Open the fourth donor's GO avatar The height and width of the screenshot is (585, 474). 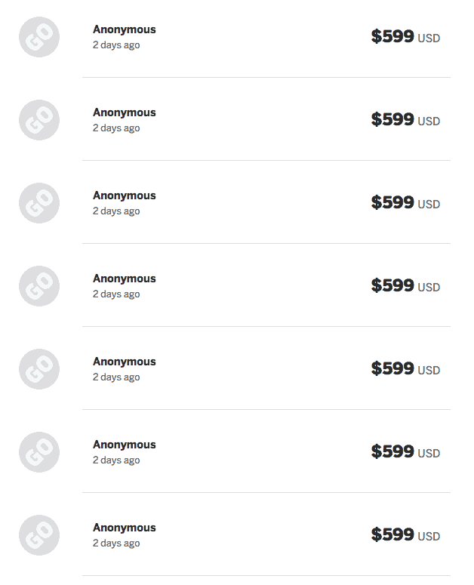point(39,286)
